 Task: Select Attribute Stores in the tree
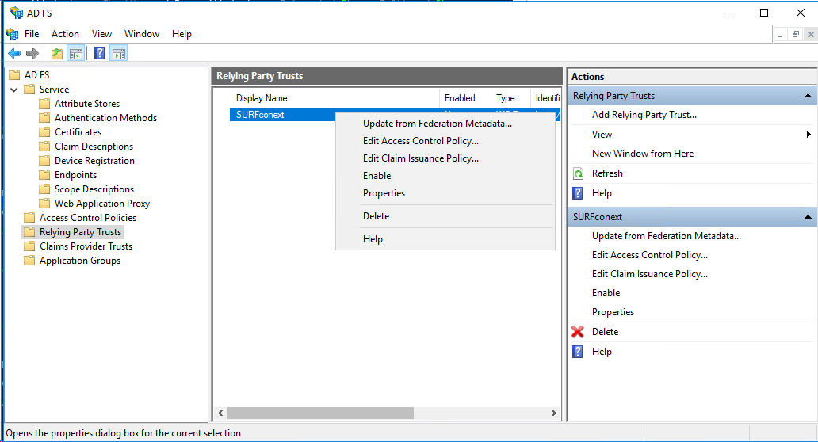(87, 104)
